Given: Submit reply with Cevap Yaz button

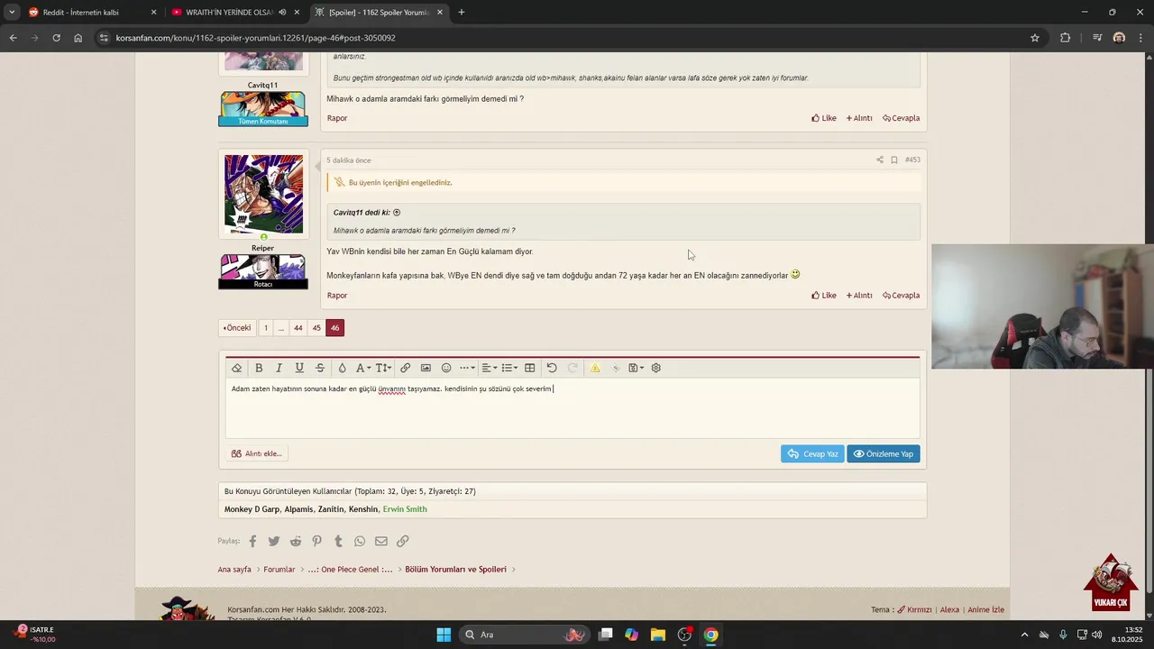Looking at the screenshot, I should coord(812,453).
